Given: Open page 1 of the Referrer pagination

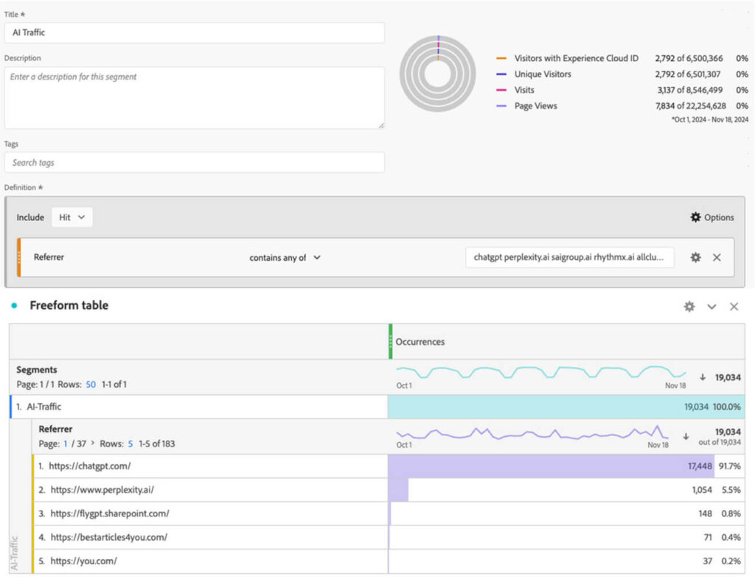Looking at the screenshot, I should (64, 443).
